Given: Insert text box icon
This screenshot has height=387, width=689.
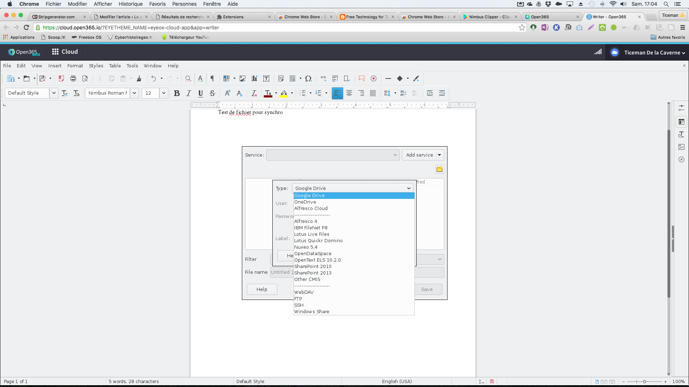Looking at the screenshot, I should [266, 78].
